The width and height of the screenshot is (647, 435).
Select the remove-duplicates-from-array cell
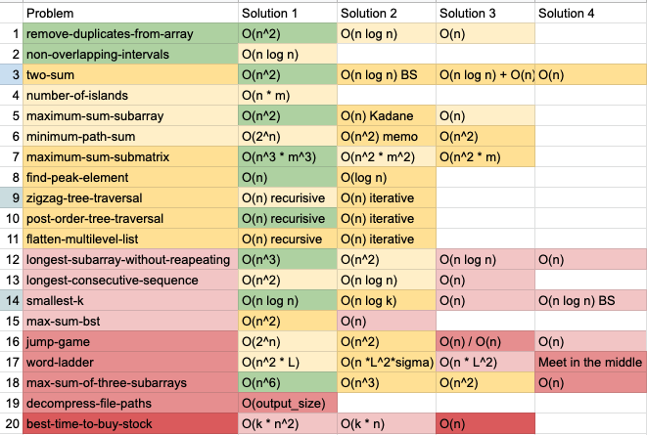[x=130, y=34]
